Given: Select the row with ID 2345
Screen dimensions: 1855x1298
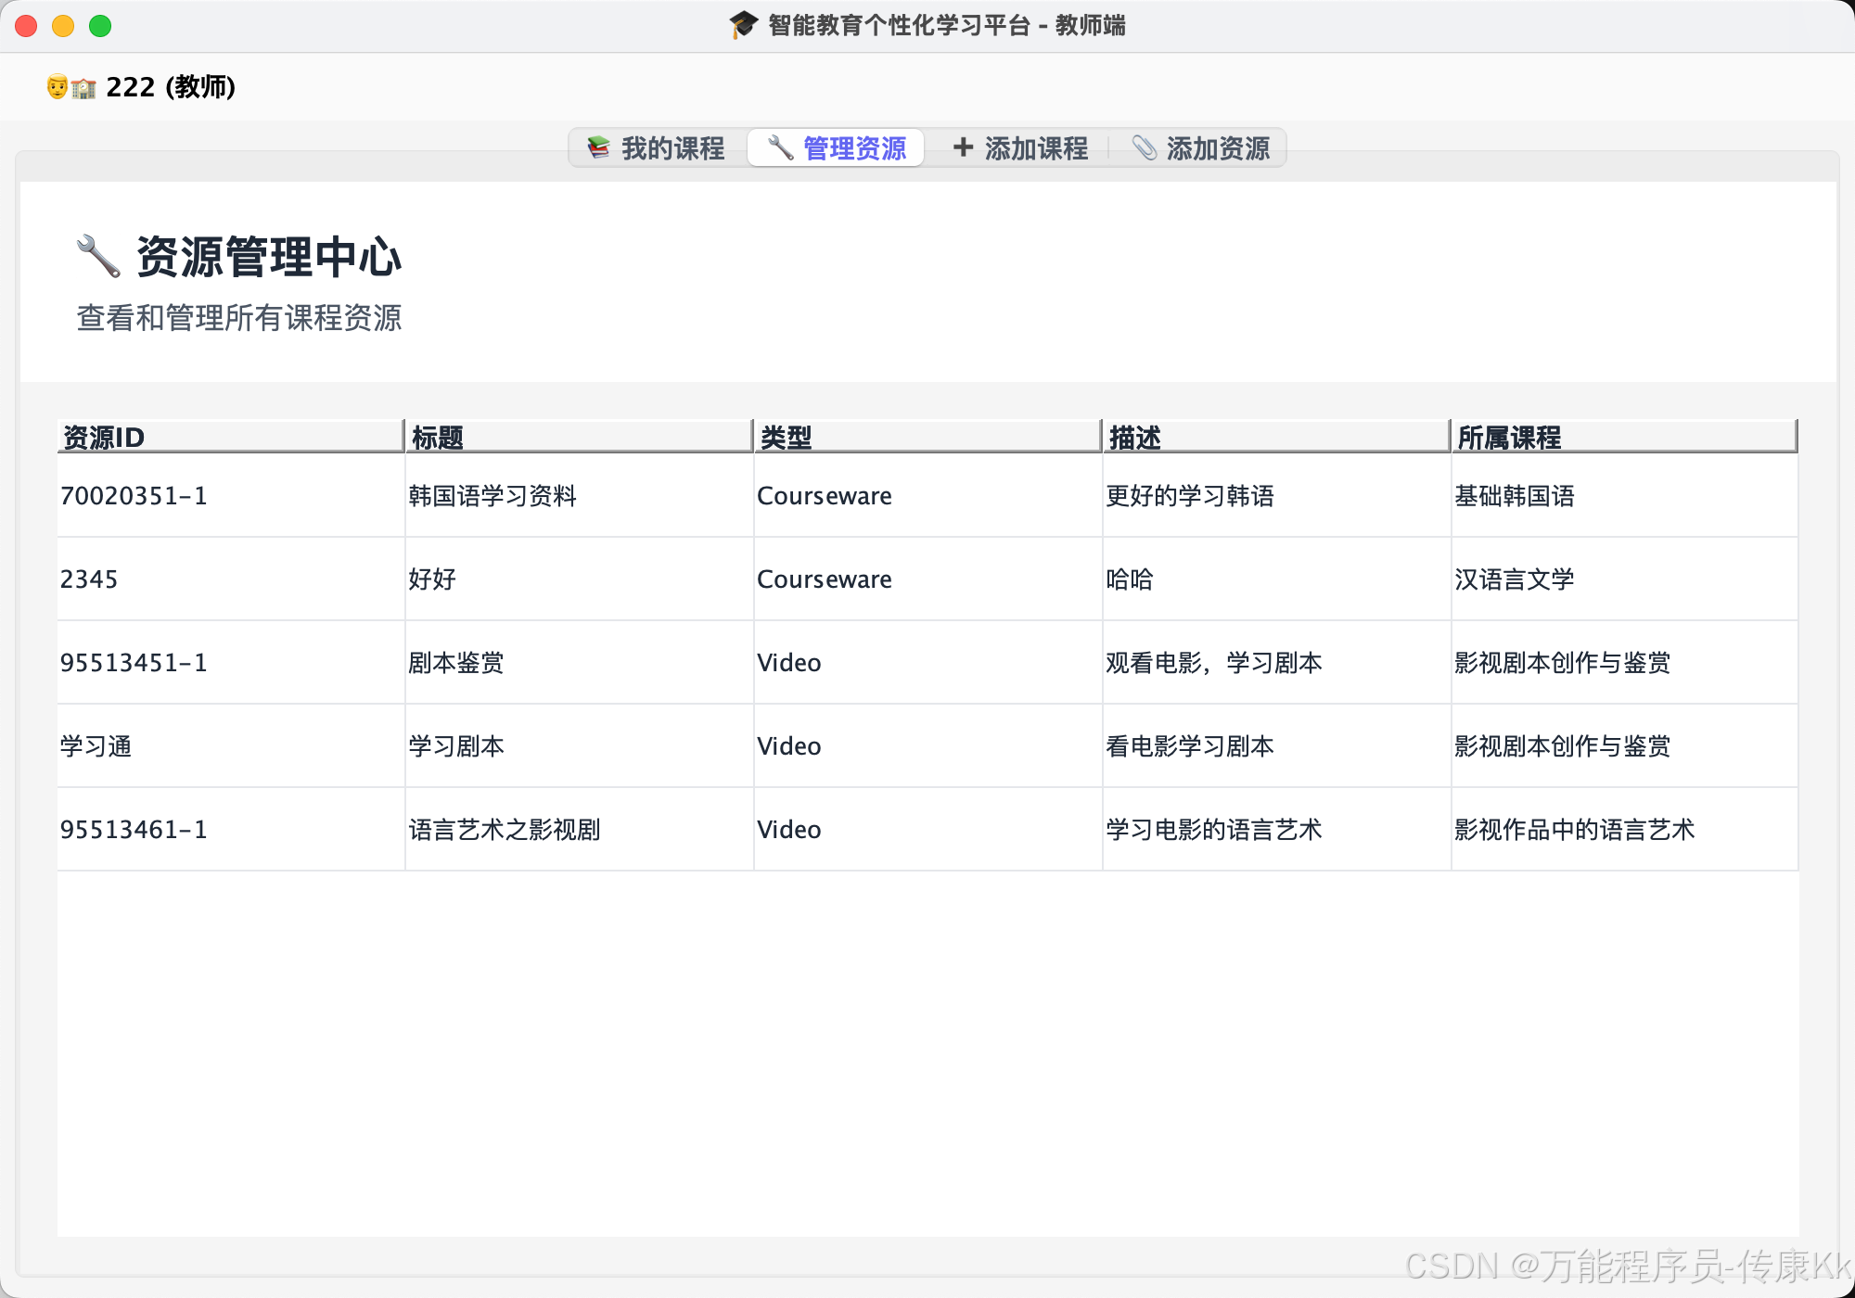Looking at the screenshot, I should [90, 579].
